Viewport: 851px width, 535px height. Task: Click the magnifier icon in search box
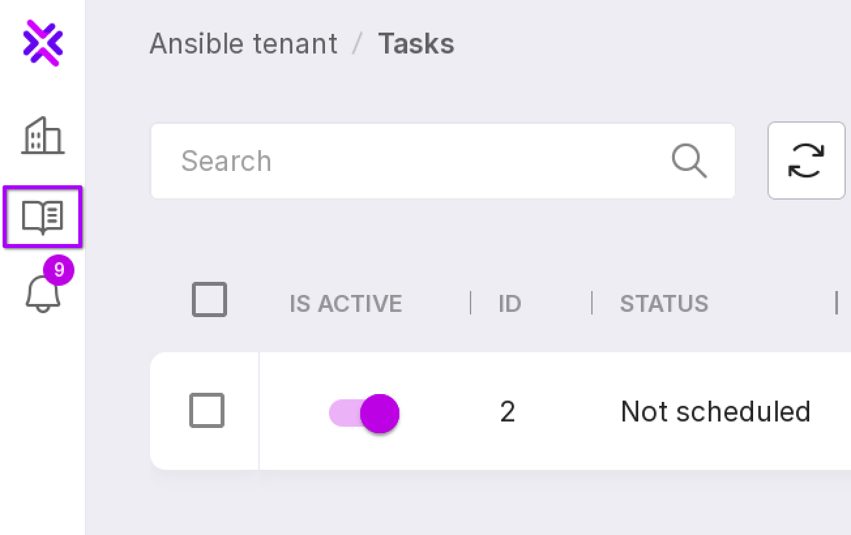689,160
